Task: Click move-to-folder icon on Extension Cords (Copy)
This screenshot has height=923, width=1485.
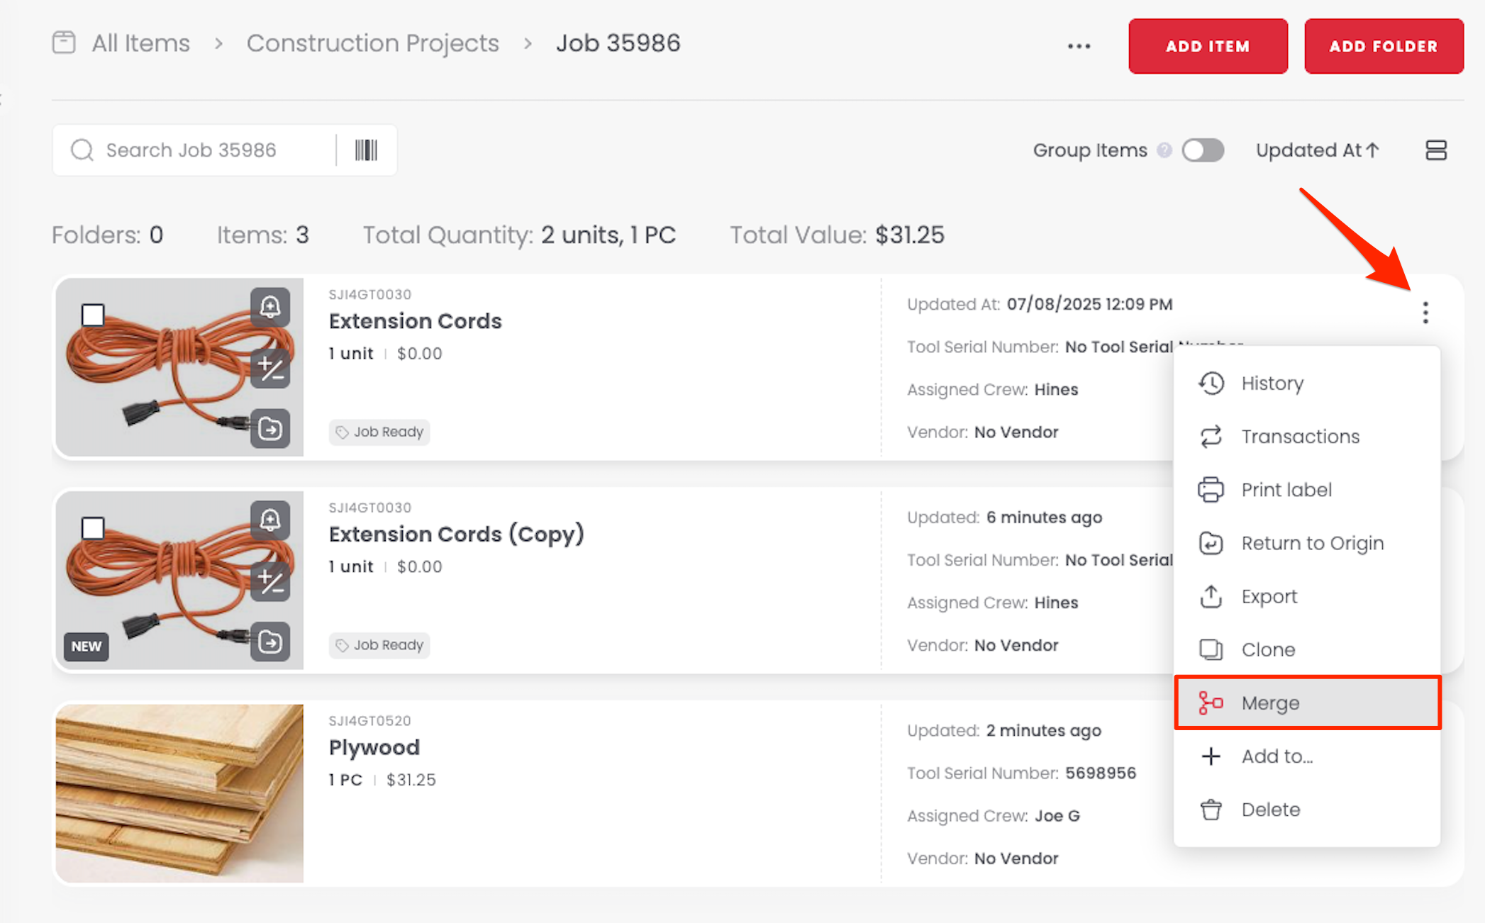Action: tap(270, 642)
